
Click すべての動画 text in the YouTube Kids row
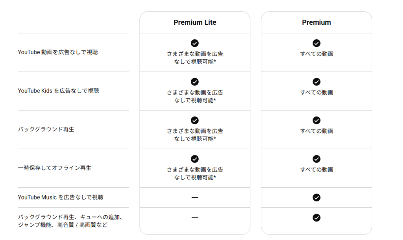click(316, 92)
